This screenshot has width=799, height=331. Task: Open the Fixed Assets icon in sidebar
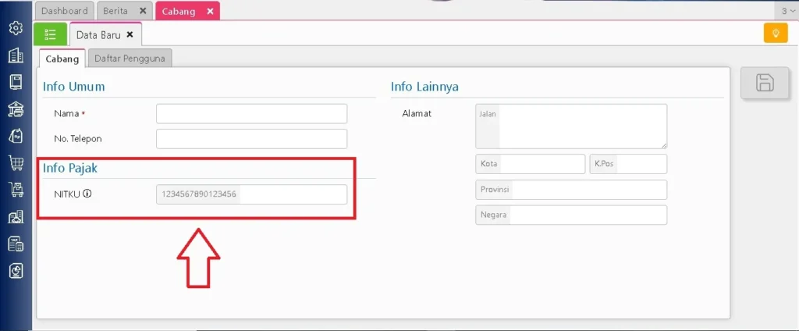[x=16, y=217]
